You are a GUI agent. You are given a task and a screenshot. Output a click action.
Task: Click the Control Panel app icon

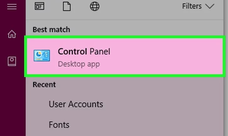(x=42, y=56)
